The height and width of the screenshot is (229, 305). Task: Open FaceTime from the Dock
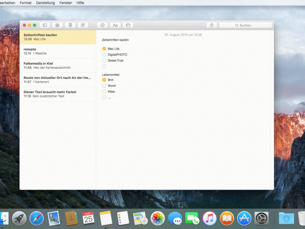192,218
